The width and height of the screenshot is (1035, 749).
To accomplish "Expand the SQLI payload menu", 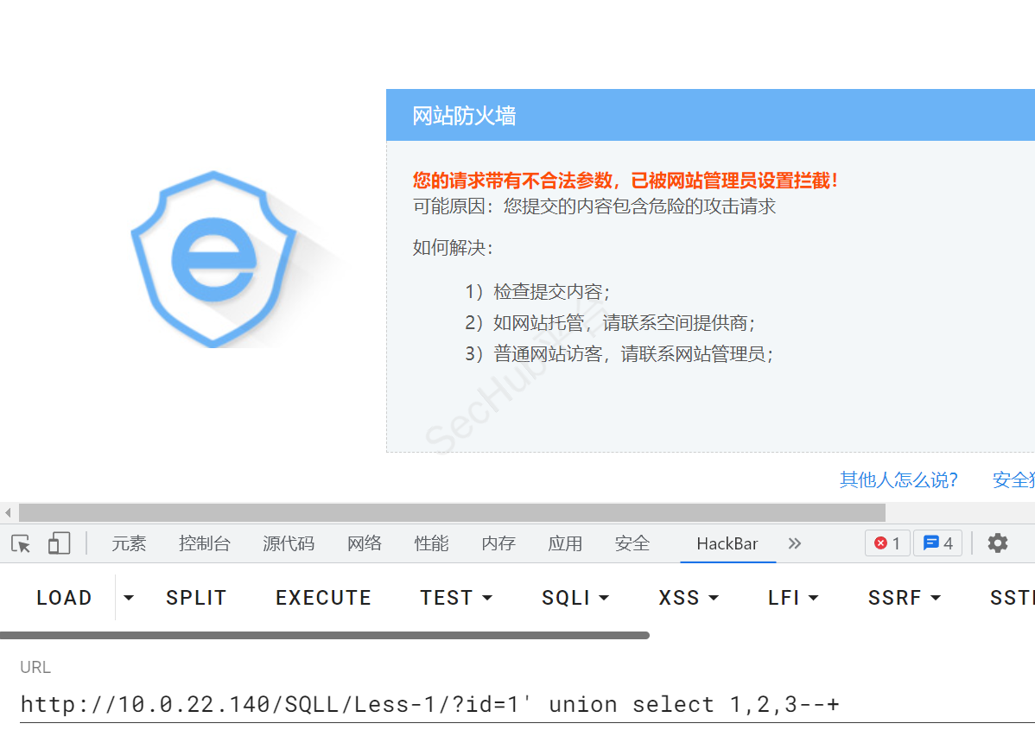I will click(x=575, y=598).
